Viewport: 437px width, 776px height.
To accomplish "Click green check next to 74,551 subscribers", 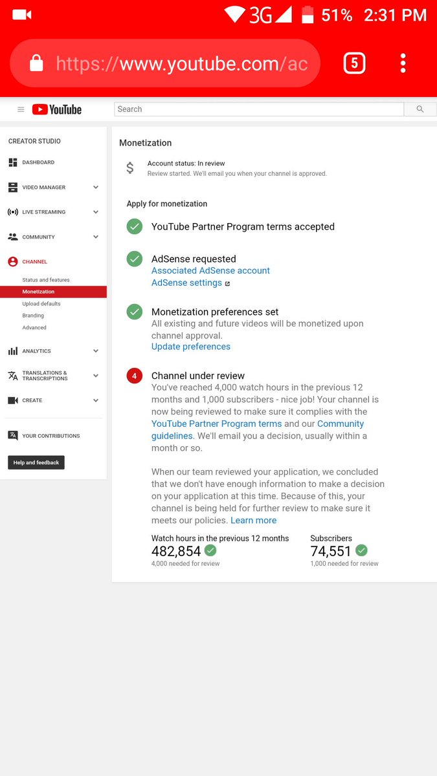I will (361, 550).
